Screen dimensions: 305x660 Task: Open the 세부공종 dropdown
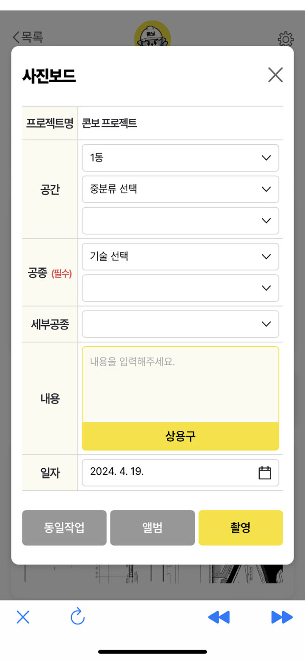tap(180, 324)
